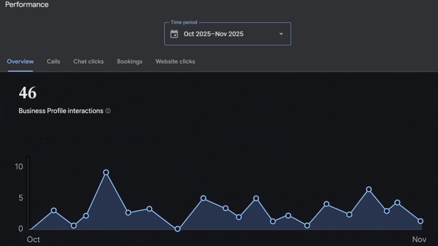Click the final data point nearest Nov
438x246 pixels.
pos(420,221)
